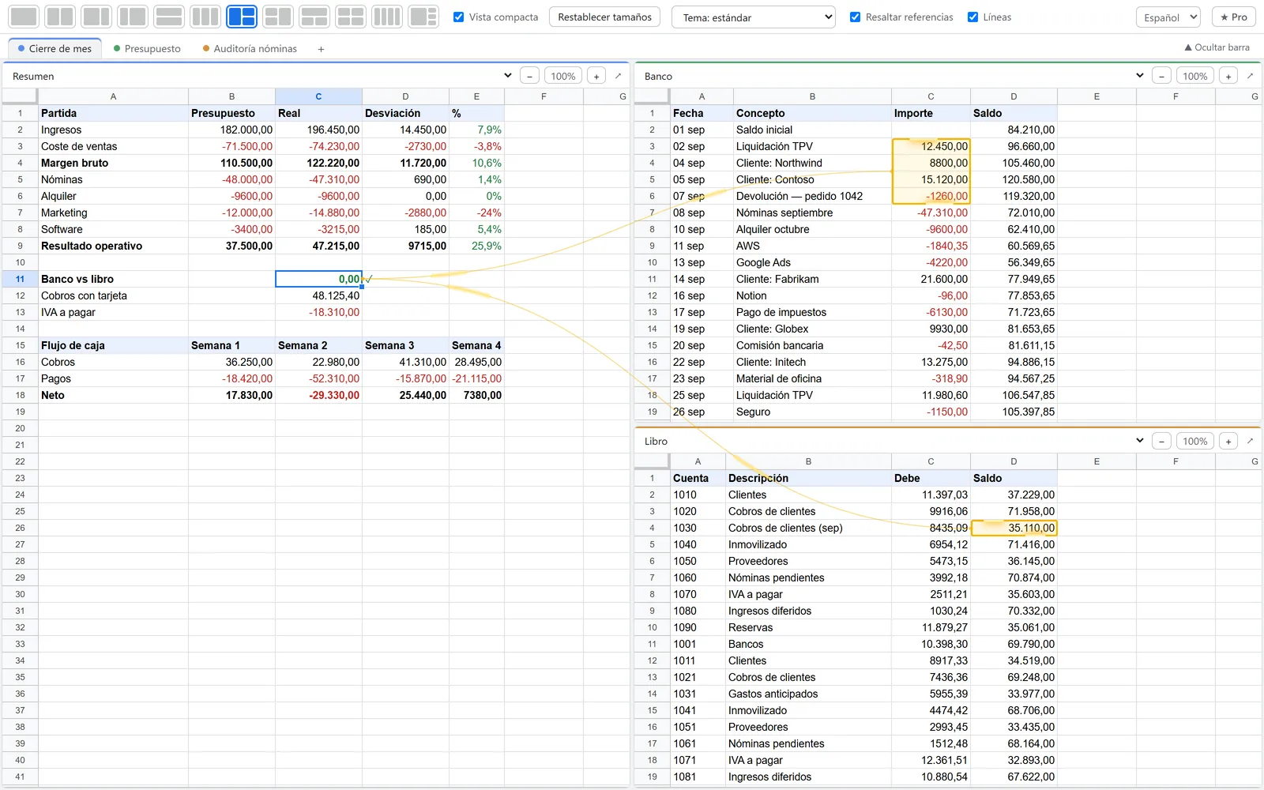Select the active large-left two-right layout

[x=242, y=17]
